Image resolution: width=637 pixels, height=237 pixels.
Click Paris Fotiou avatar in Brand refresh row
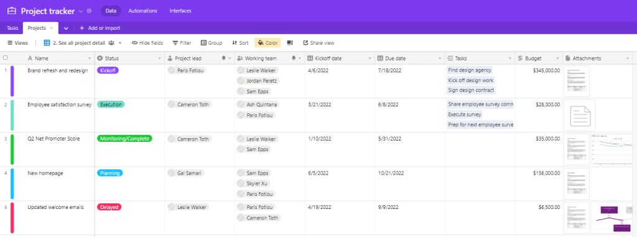172,70
